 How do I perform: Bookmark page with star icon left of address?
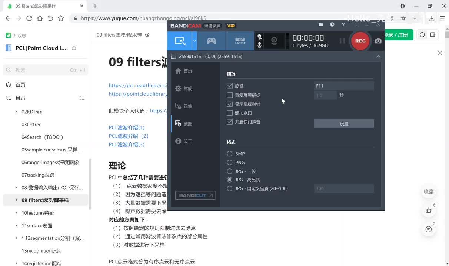[61, 18]
